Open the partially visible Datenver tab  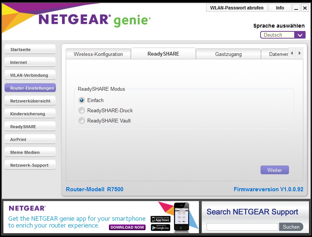[x=275, y=54]
